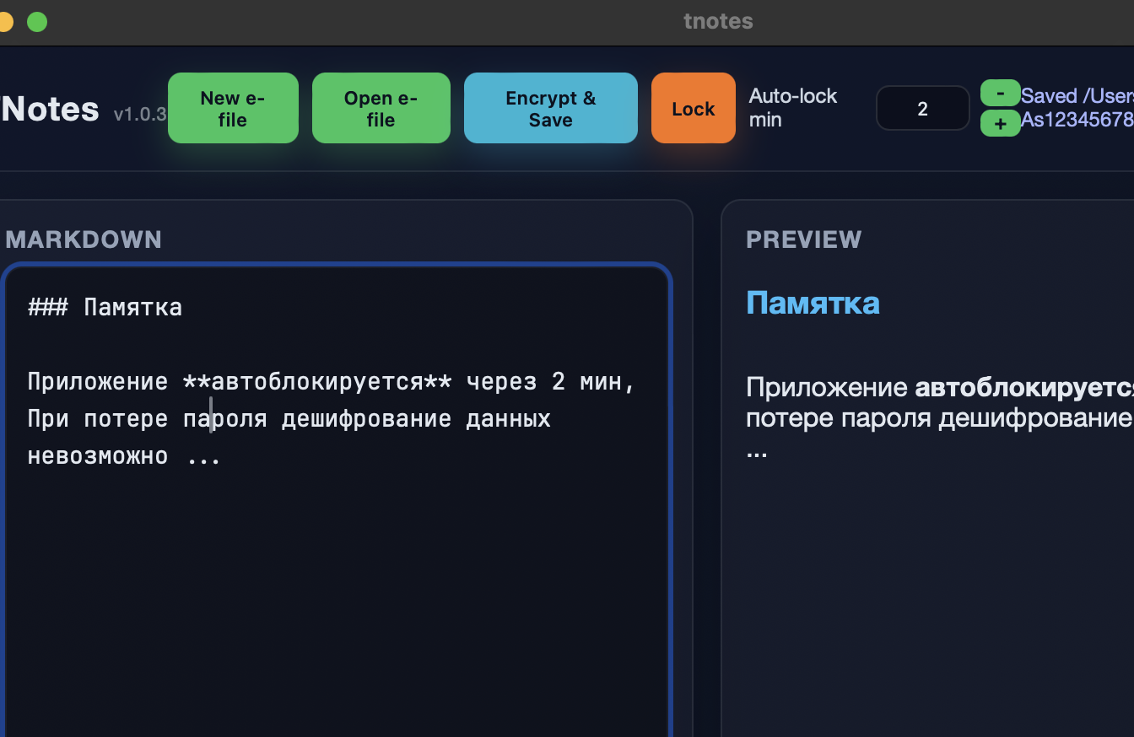Decrease auto-lock minutes with minus button
This screenshot has width=1134, height=737.
tap(1000, 93)
